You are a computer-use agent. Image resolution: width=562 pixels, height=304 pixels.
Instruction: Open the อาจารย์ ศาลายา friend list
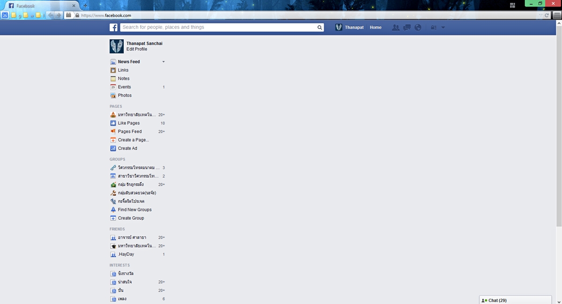point(132,238)
